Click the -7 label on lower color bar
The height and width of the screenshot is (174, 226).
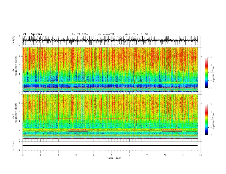point(211,135)
